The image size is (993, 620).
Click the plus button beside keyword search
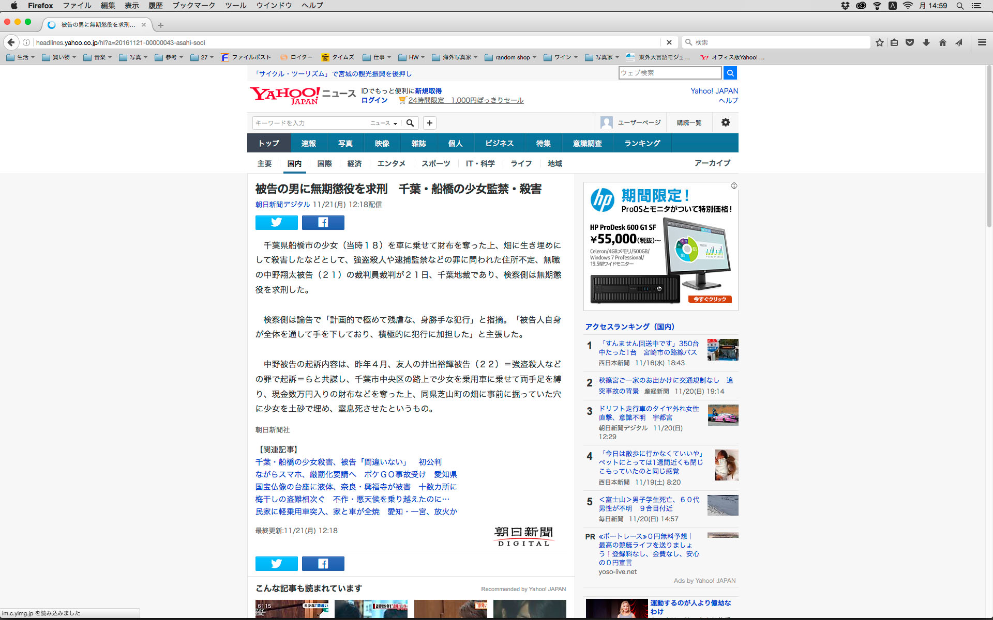429,123
